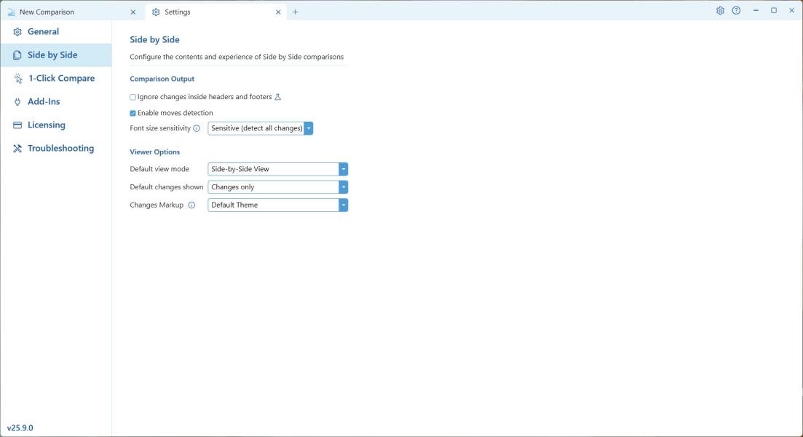Open help via question mark icon
803x437 pixels.
click(736, 11)
